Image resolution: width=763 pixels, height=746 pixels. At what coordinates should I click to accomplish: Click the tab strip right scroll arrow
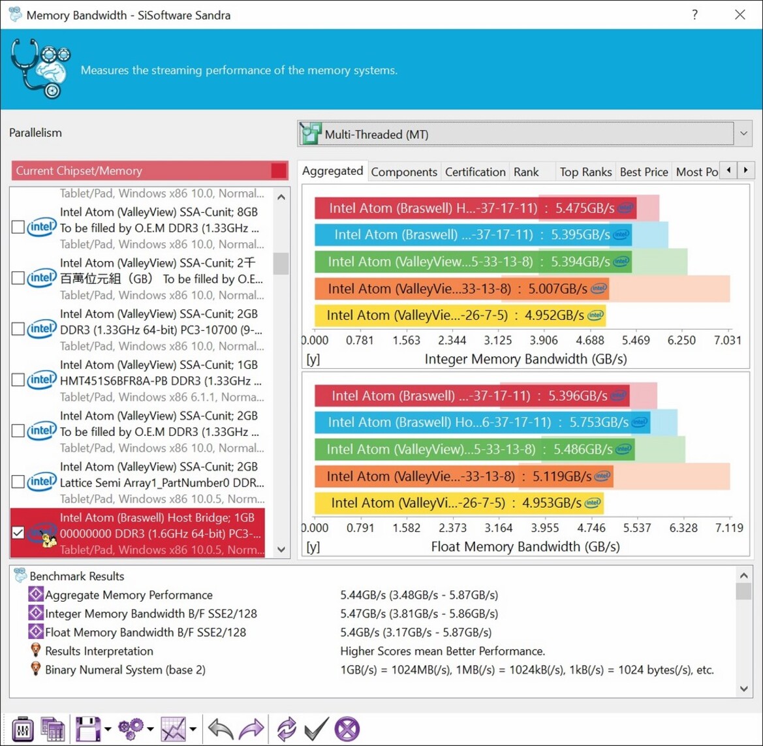pos(745,170)
